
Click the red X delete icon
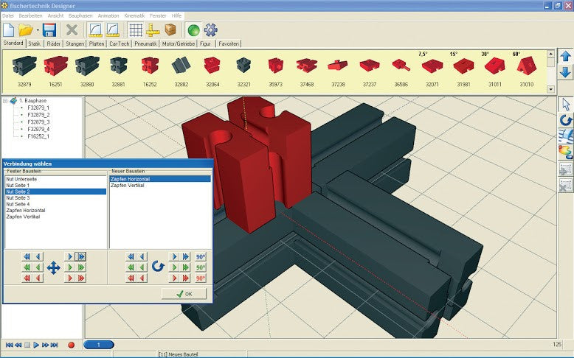[x=72, y=30]
